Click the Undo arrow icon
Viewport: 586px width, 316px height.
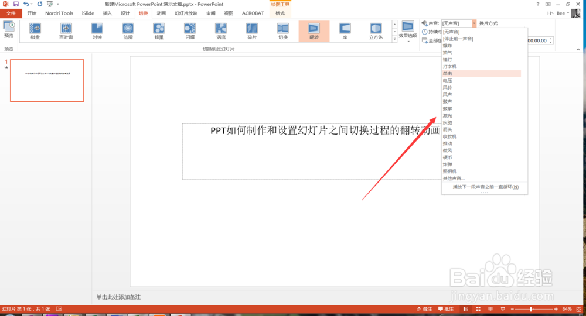coord(26,4)
